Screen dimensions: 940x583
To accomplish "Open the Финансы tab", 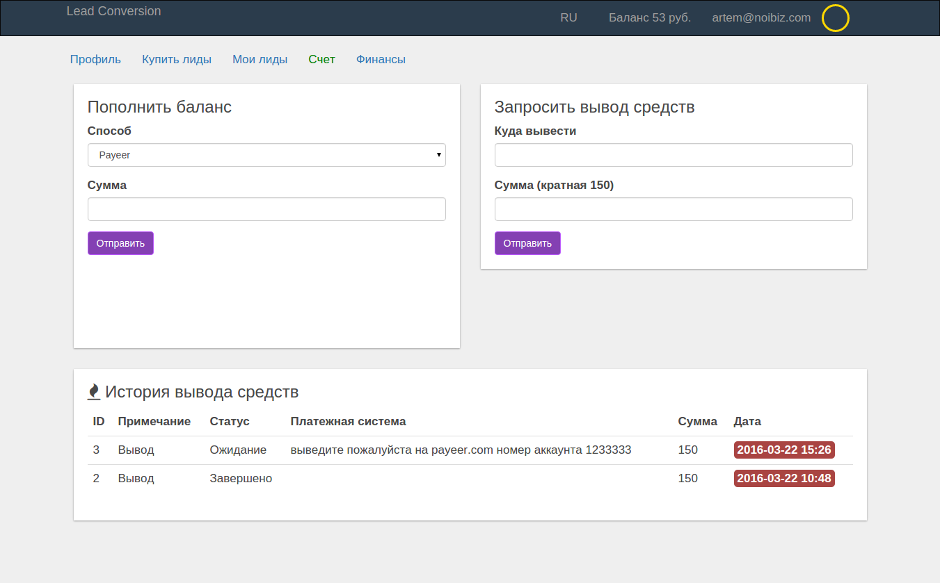I will point(381,60).
